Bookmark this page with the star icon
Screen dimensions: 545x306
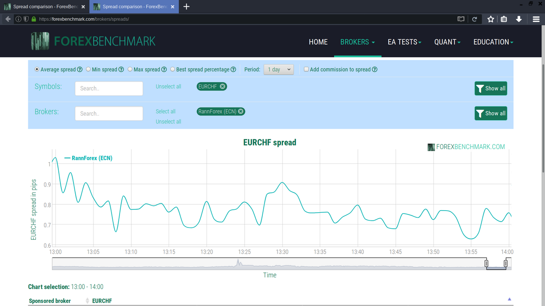pyautogui.click(x=490, y=19)
